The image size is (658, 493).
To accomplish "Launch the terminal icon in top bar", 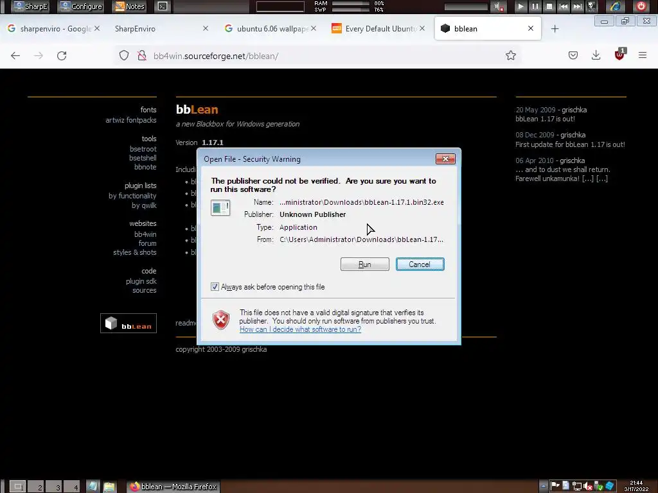I will pyautogui.click(x=163, y=6).
